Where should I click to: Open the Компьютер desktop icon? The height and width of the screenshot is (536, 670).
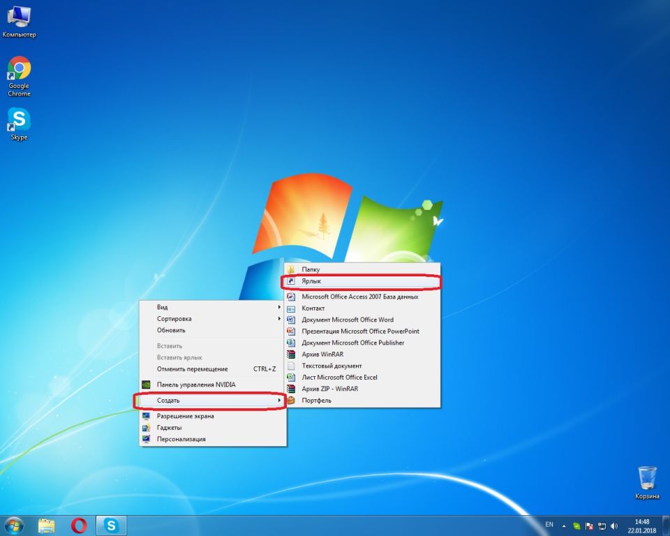pos(19,22)
